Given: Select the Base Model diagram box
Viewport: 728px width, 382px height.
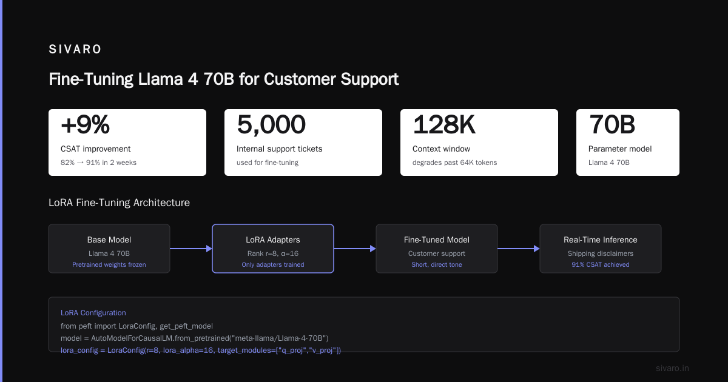Looking at the screenshot, I should coord(109,249).
